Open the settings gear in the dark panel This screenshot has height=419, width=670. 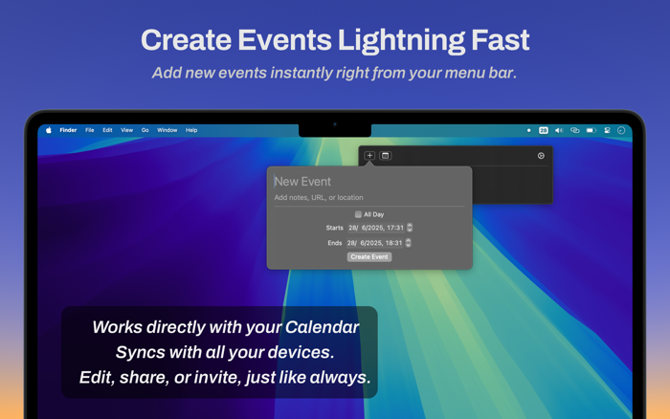(x=541, y=156)
